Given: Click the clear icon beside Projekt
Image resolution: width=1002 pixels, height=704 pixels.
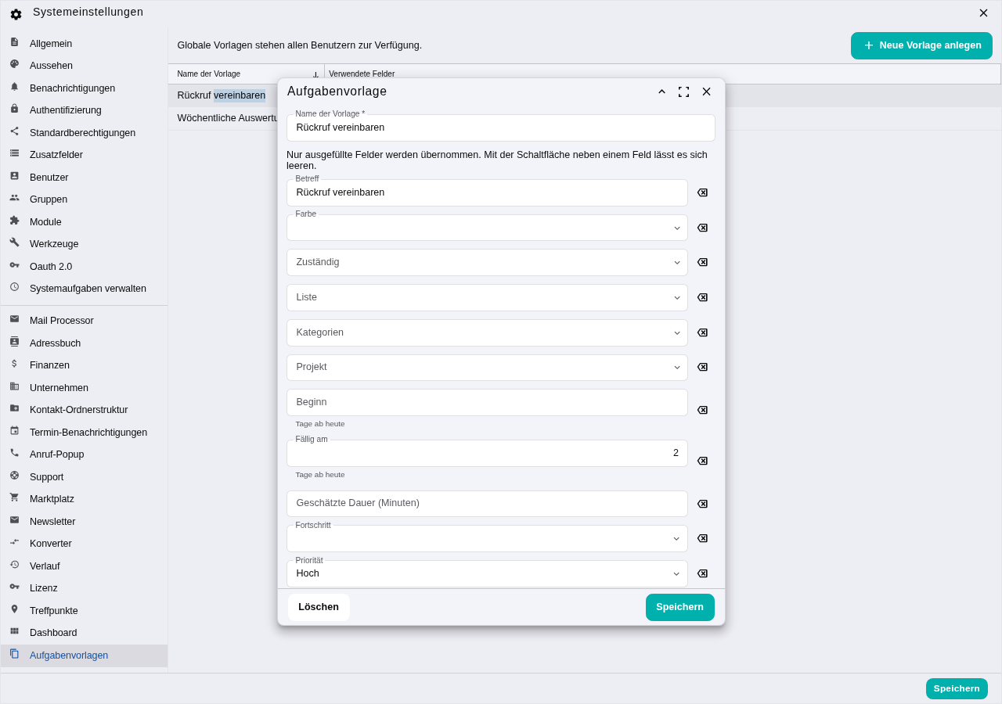Looking at the screenshot, I should click(x=702, y=367).
